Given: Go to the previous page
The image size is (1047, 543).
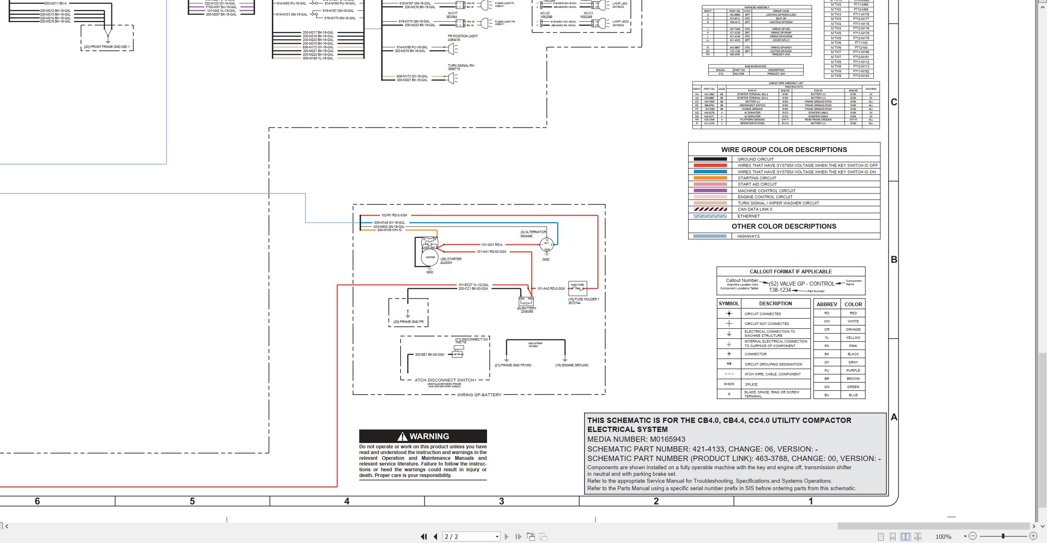Looking at the screenshot, I should coord(435,536).
